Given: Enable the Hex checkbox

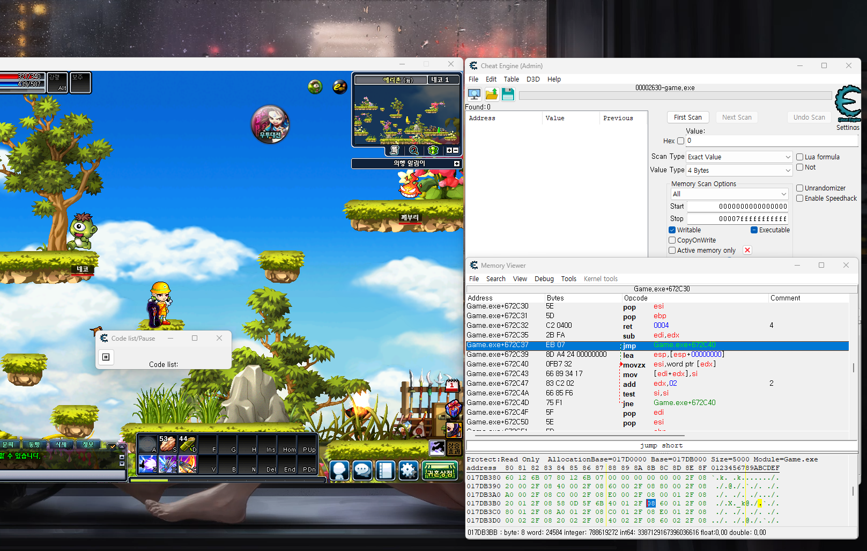Looking at the screenshot, I should [680, 141].
